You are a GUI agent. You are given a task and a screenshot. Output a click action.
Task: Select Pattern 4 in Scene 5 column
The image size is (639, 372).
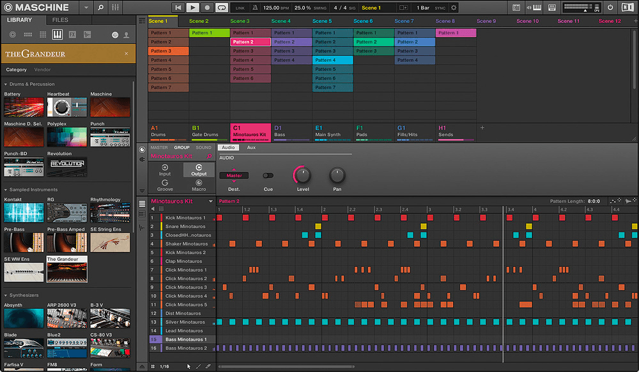pyautogui.click(x=332, y=60)
